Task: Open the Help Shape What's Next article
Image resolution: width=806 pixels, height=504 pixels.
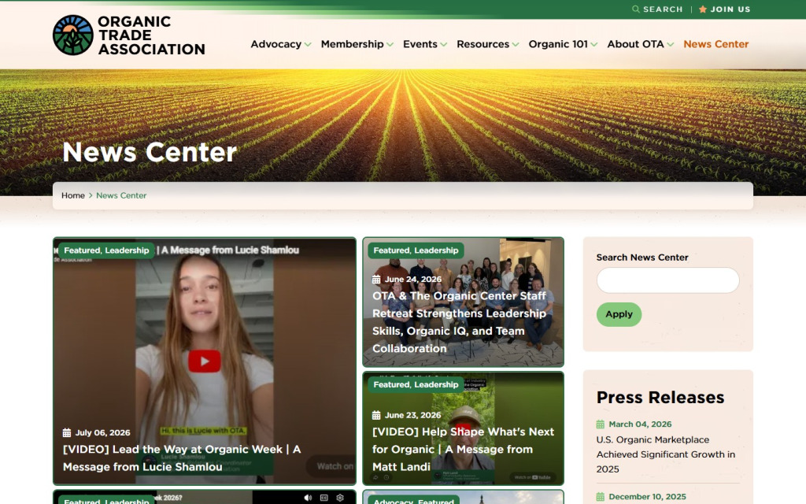Action: (463, 449)
